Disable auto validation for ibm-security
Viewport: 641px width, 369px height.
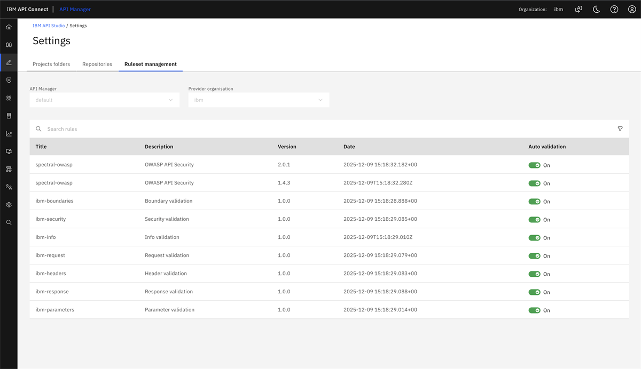click(x=534, y=220)
